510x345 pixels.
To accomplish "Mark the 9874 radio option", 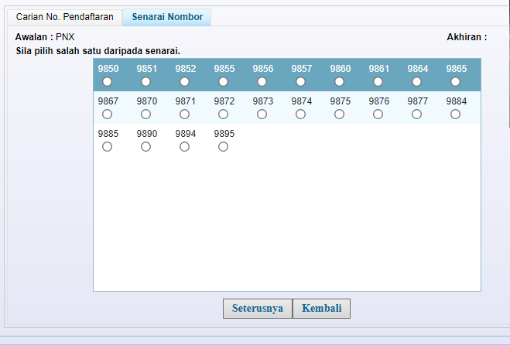I will click(300, 114).
